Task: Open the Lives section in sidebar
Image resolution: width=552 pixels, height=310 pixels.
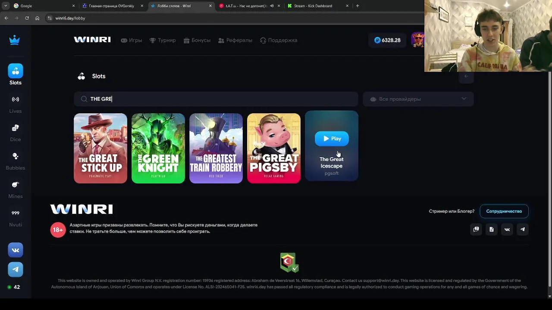Action: (16, 105)
